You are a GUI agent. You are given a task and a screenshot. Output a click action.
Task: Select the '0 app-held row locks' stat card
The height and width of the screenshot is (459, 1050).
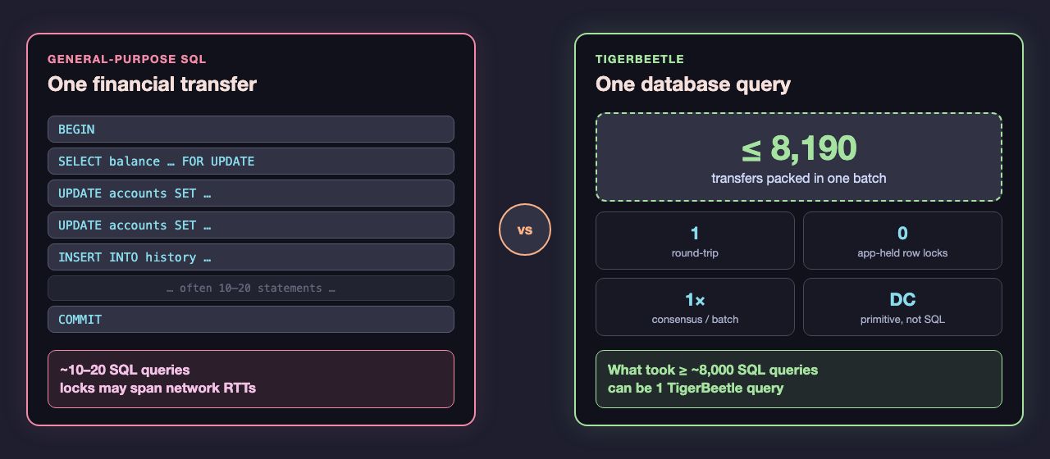coord(902,241)
